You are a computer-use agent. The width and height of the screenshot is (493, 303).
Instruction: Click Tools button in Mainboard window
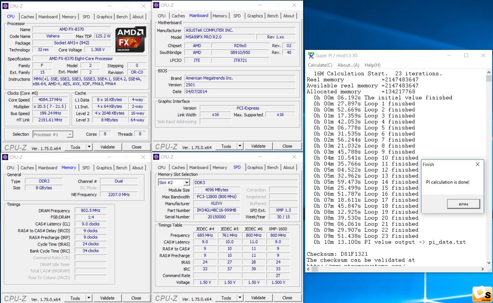click(x=226, y=146)
